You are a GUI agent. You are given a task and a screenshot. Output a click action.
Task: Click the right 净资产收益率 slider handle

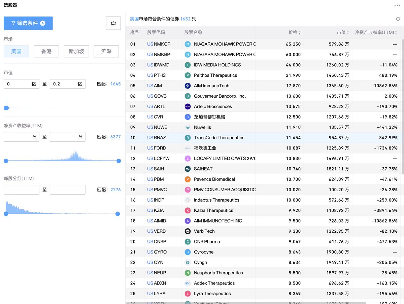(119, 161)
